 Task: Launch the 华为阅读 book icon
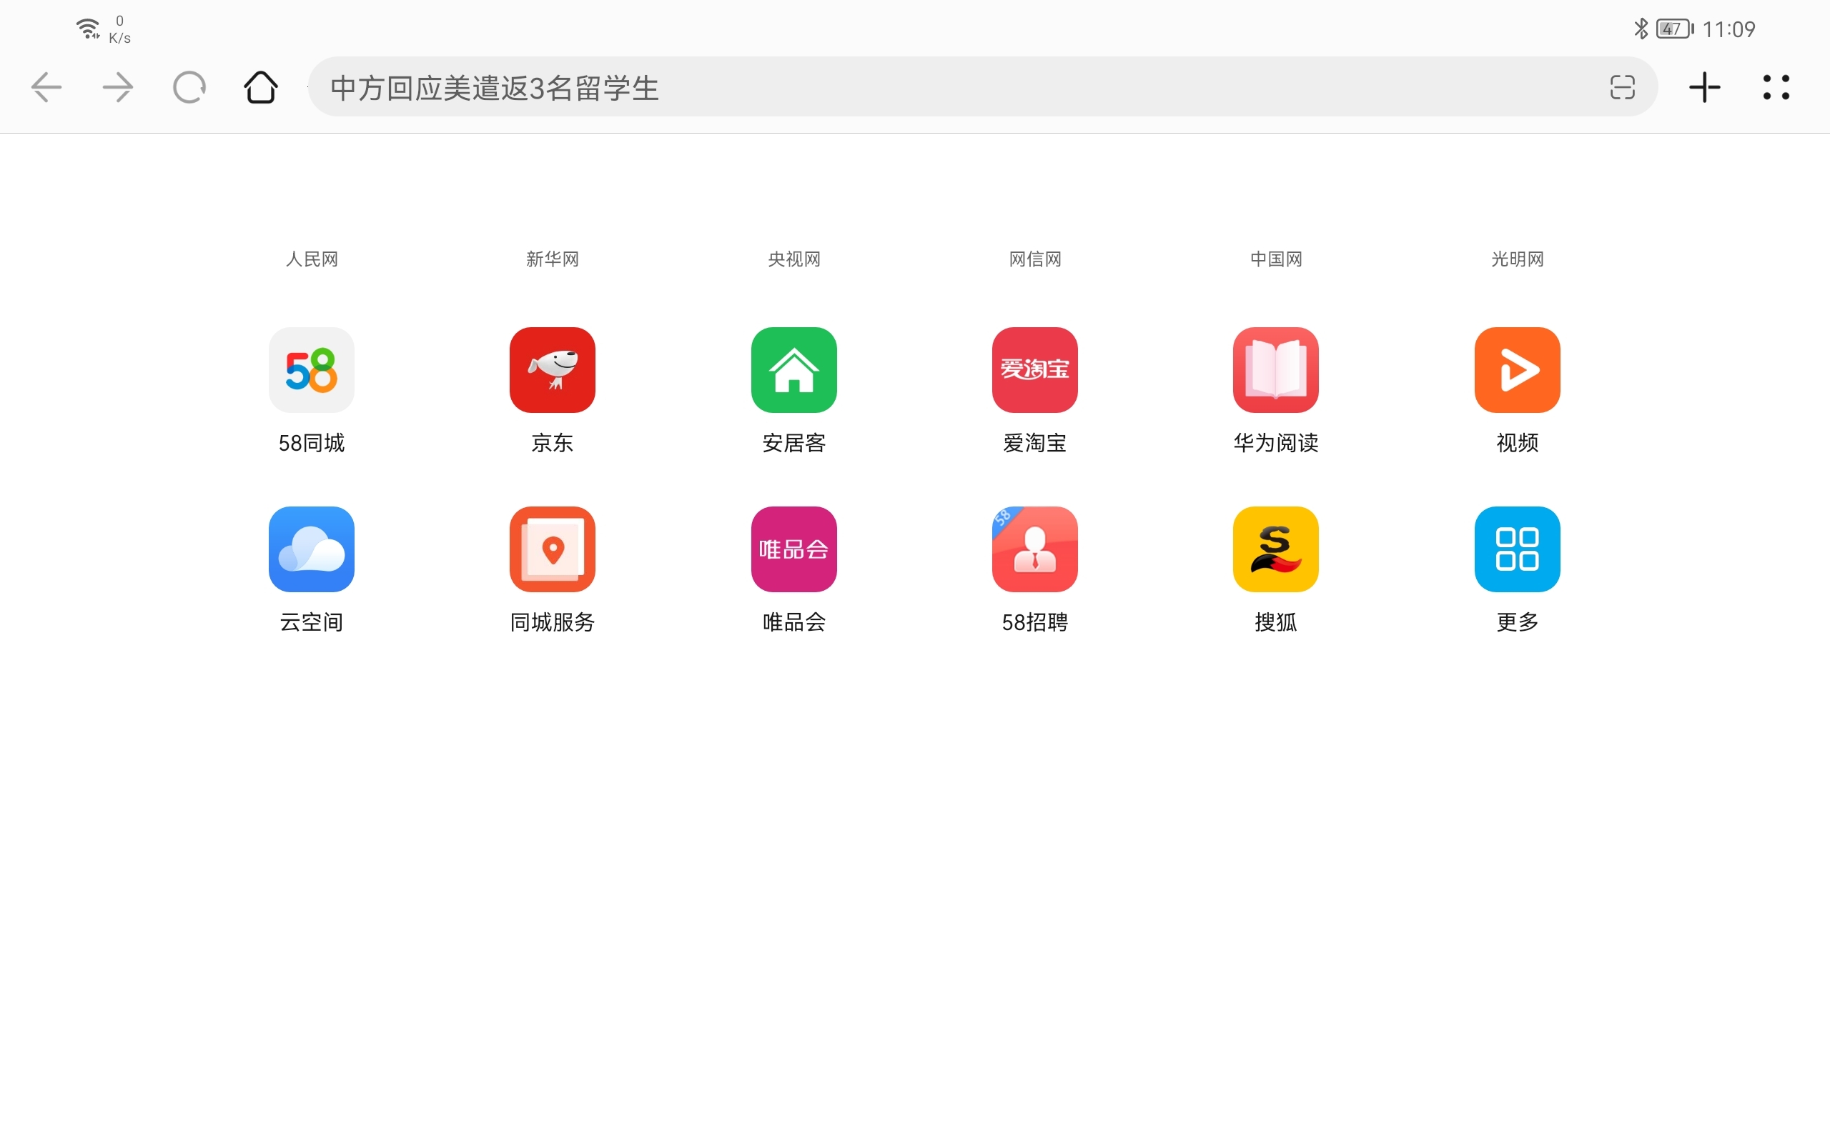[x=1276, y=369]
